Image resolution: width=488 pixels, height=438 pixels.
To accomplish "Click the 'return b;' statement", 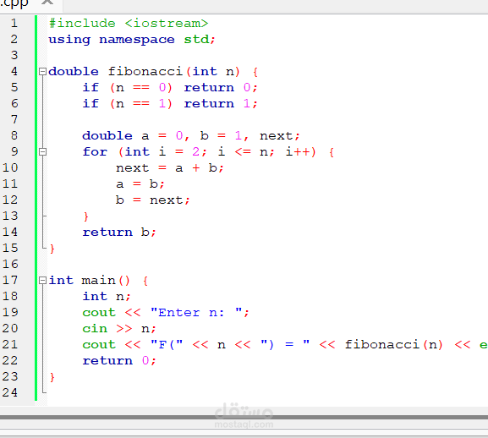I will pos(119,232).
